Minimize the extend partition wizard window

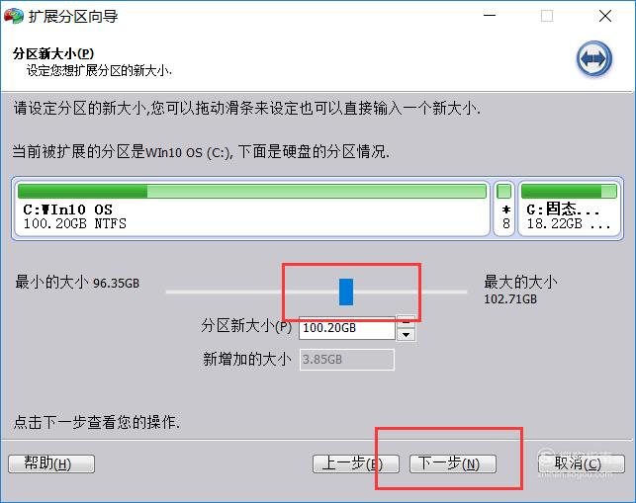pos(490,16)
